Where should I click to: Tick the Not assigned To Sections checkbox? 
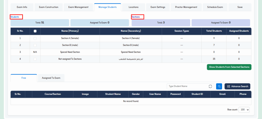click(35, 59)
